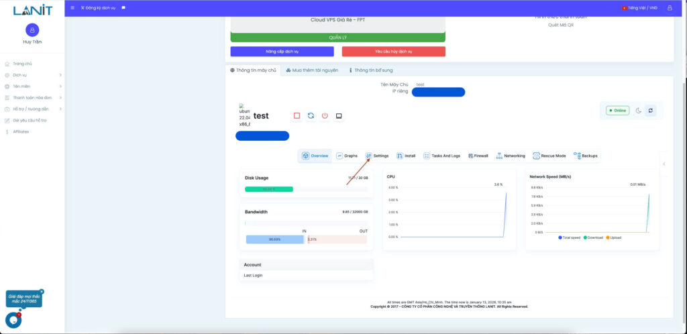This screenshot has width=687, height=334.
Task: Switch to the Mua thêm tài nguyên tab
Action: tap(312, 70)
